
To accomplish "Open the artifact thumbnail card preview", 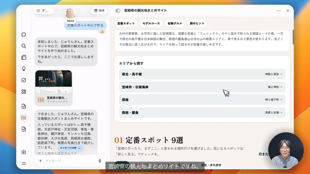I will (x=54, y=82).
